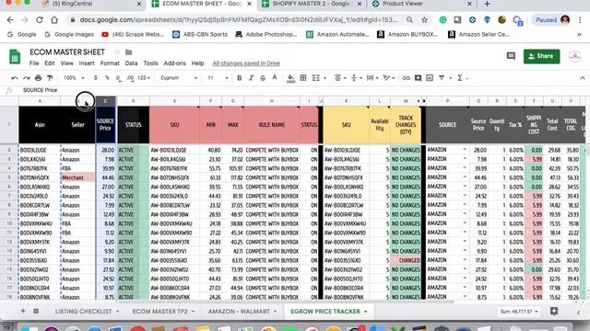Click the Merchant cell in Seller column

pos(77,177)
